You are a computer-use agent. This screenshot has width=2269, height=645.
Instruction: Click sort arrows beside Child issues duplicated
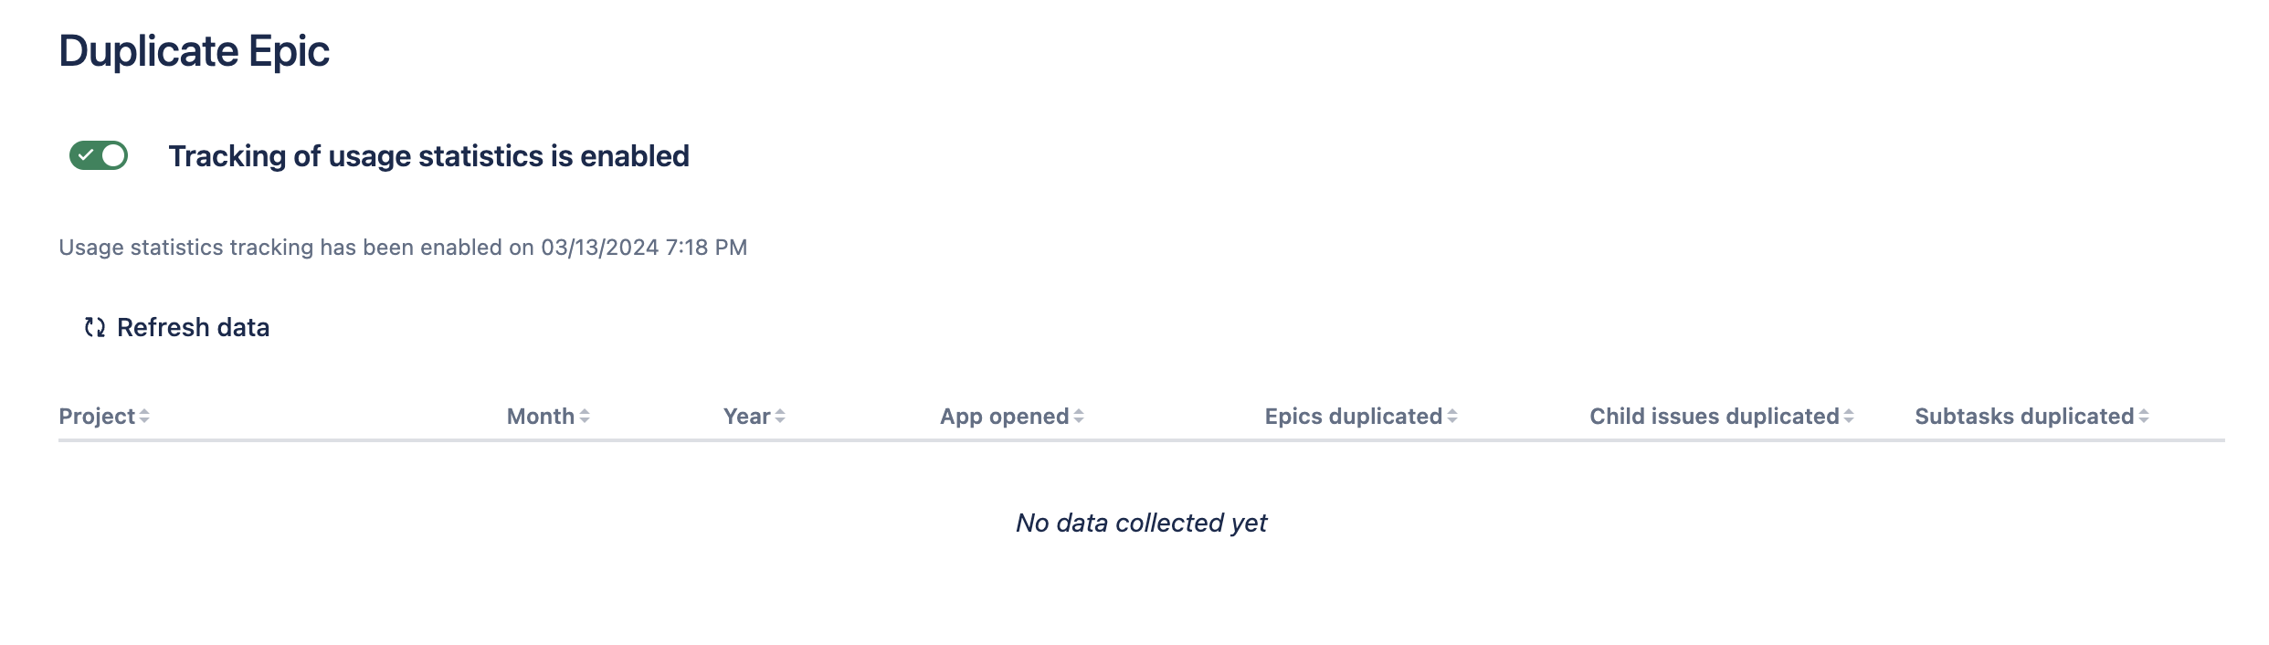(1849, 417)
